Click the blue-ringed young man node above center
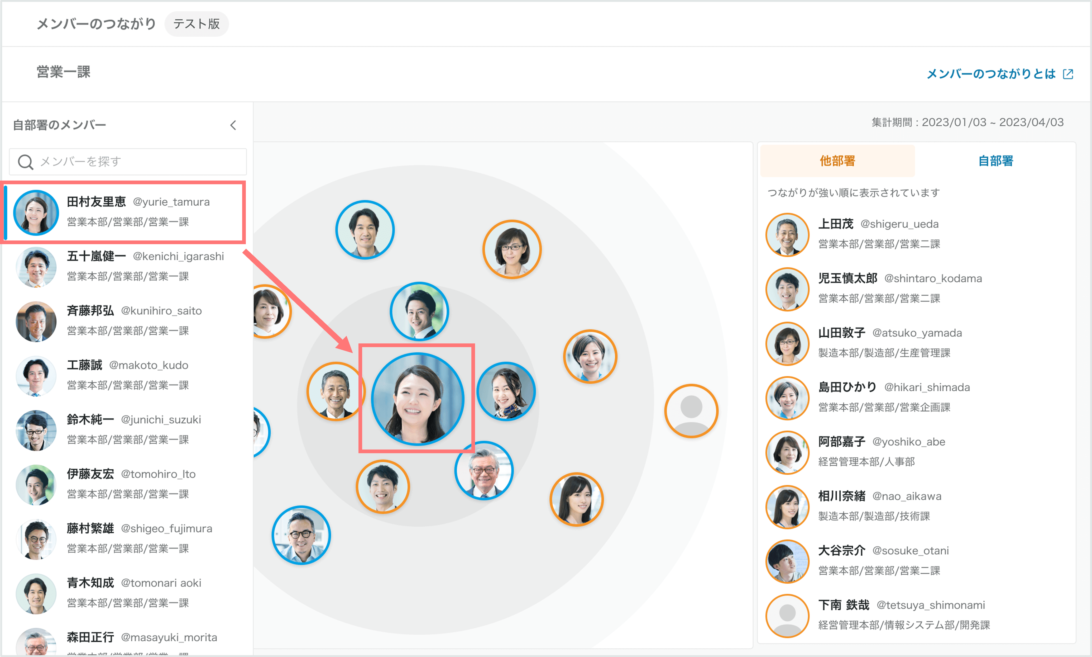This screenshot has width=1092, height=657. point(419,312)
